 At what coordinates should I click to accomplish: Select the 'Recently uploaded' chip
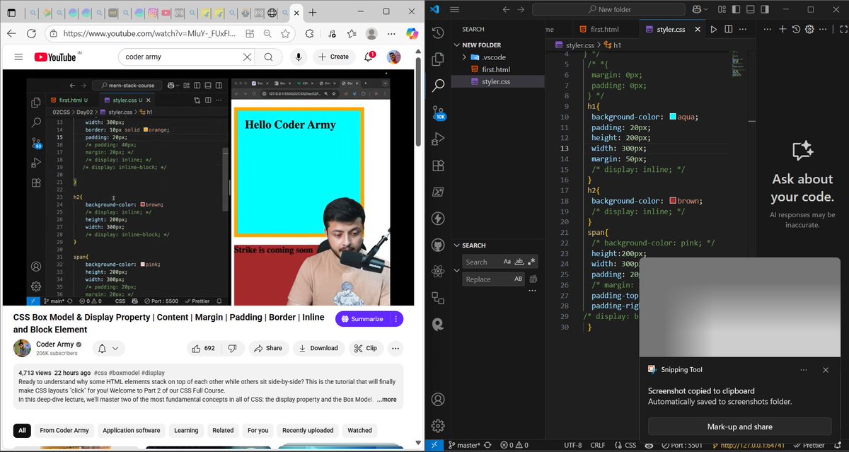click(308, 430)
